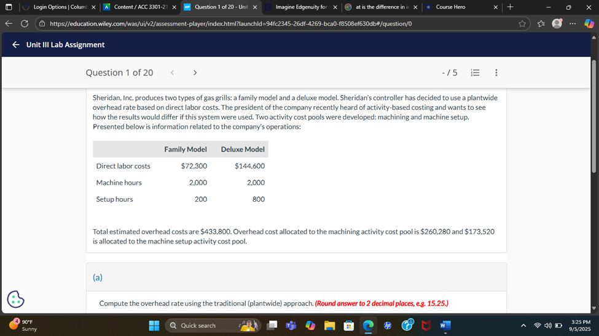Open the three-dot options menu

click(496, 72)
